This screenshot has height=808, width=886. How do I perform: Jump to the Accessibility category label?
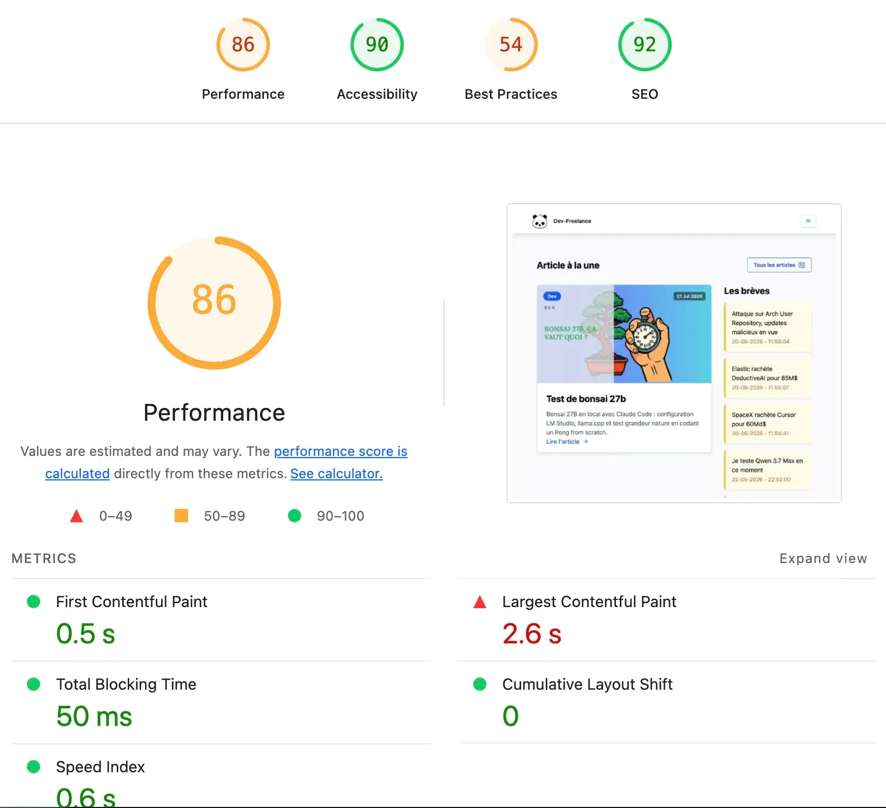[377, 94]
